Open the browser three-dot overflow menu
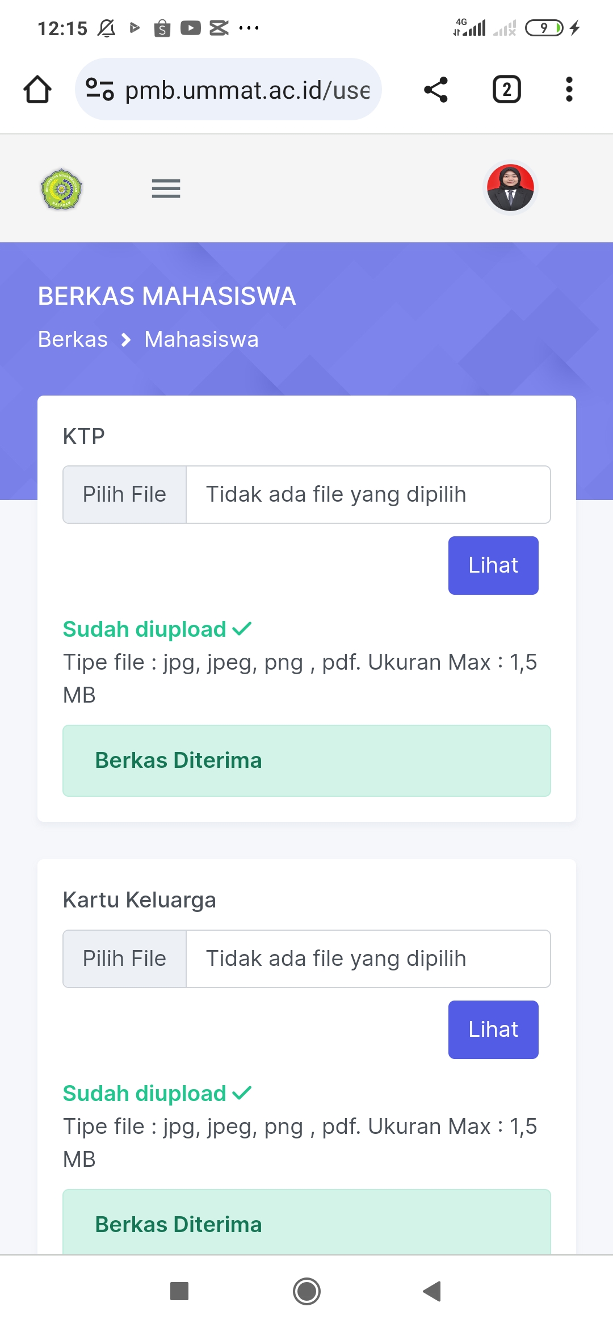Screen dimensions: 613x1328 [569, 90]
